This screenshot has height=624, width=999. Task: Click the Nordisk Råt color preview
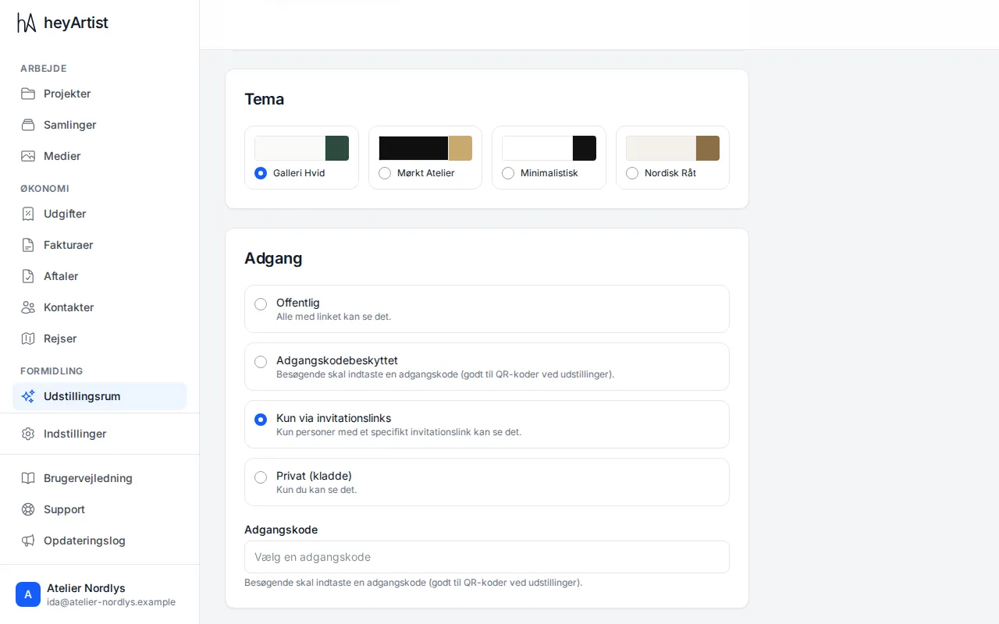673,148
